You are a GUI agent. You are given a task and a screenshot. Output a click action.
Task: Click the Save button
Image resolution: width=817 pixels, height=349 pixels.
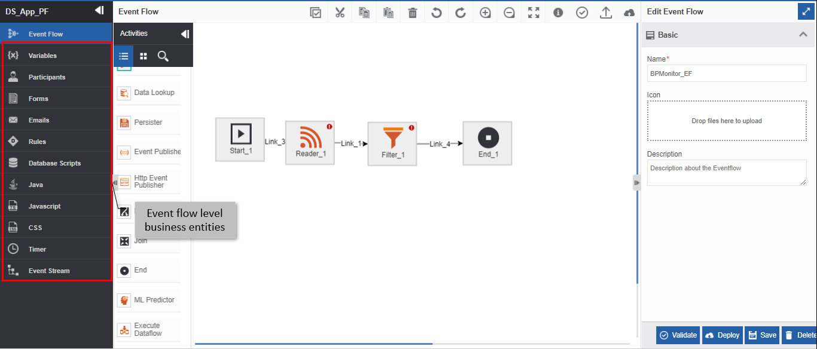[x=762, y=335]
